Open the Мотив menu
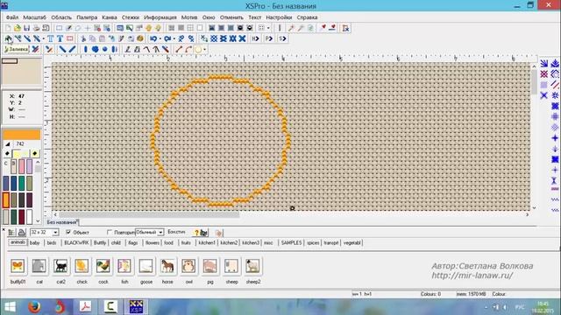 click(189, 17)
